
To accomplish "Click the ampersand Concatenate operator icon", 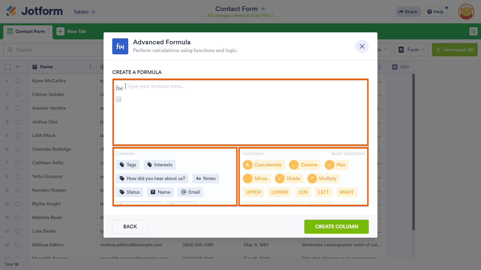I will (x=248, y=165).
